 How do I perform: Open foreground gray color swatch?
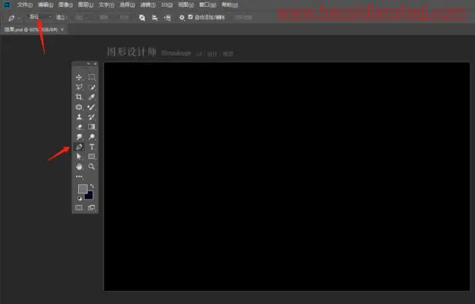[82, 189]
